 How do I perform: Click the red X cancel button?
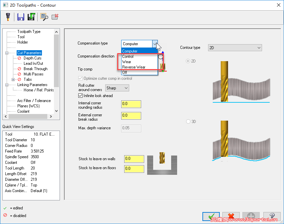coord(231,216)
